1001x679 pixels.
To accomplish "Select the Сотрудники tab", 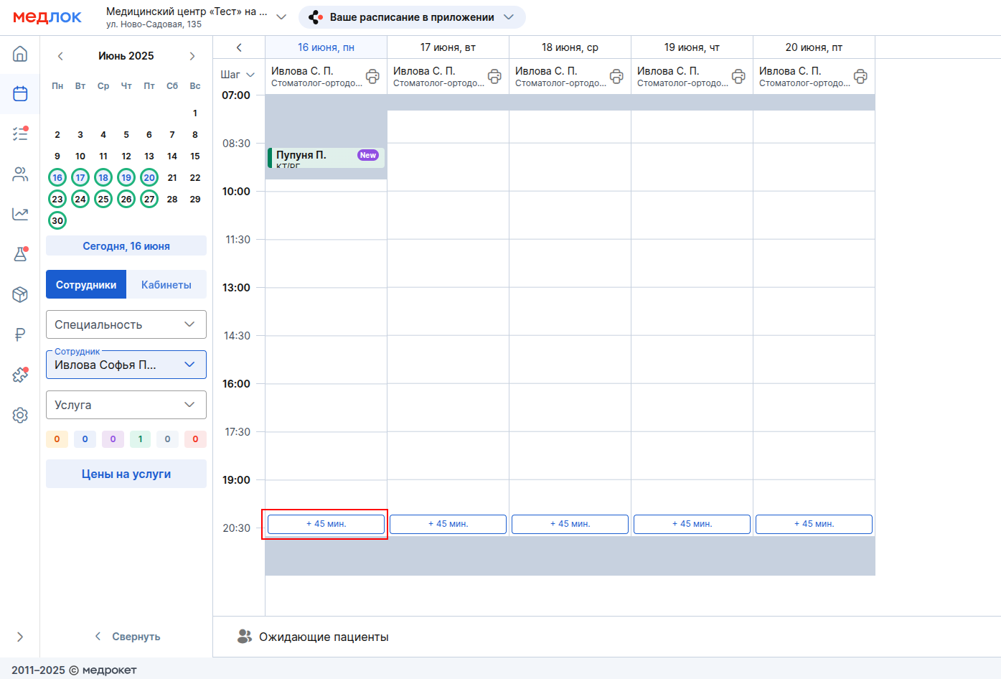I will coord(86,284).
